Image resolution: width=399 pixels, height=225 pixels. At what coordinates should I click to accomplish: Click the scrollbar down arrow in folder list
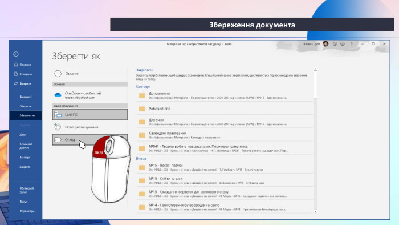pyautogui.click(x=315, y=211)
